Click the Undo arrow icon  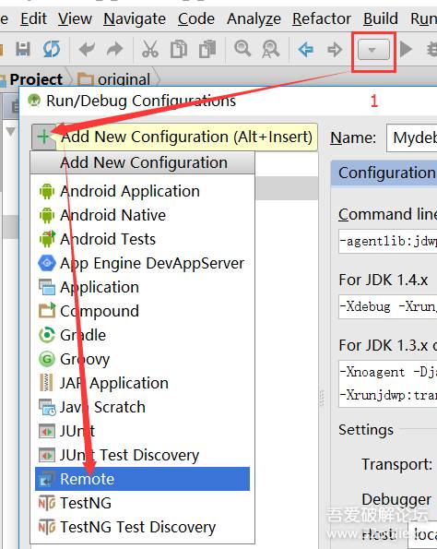tap(87, 50)
